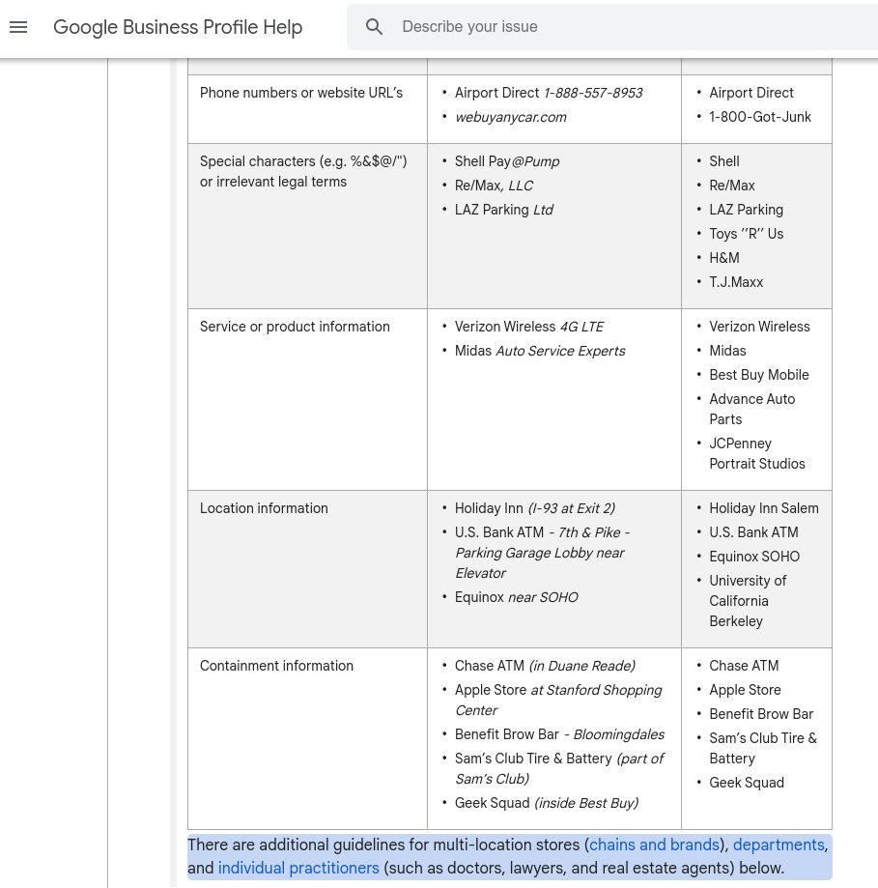The image size is (878, 888).
Task: Click 'Re/Max, LLC' example
Action: (x=494, y=186)
